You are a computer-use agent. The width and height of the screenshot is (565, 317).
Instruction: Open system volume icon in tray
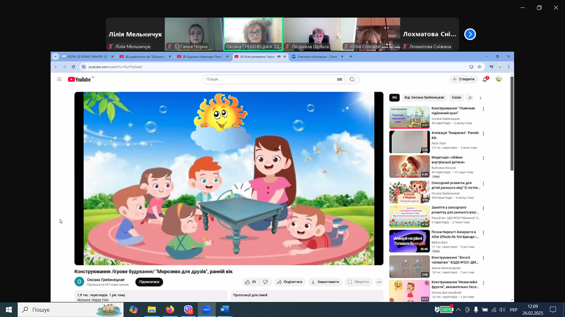coord(503,310)
